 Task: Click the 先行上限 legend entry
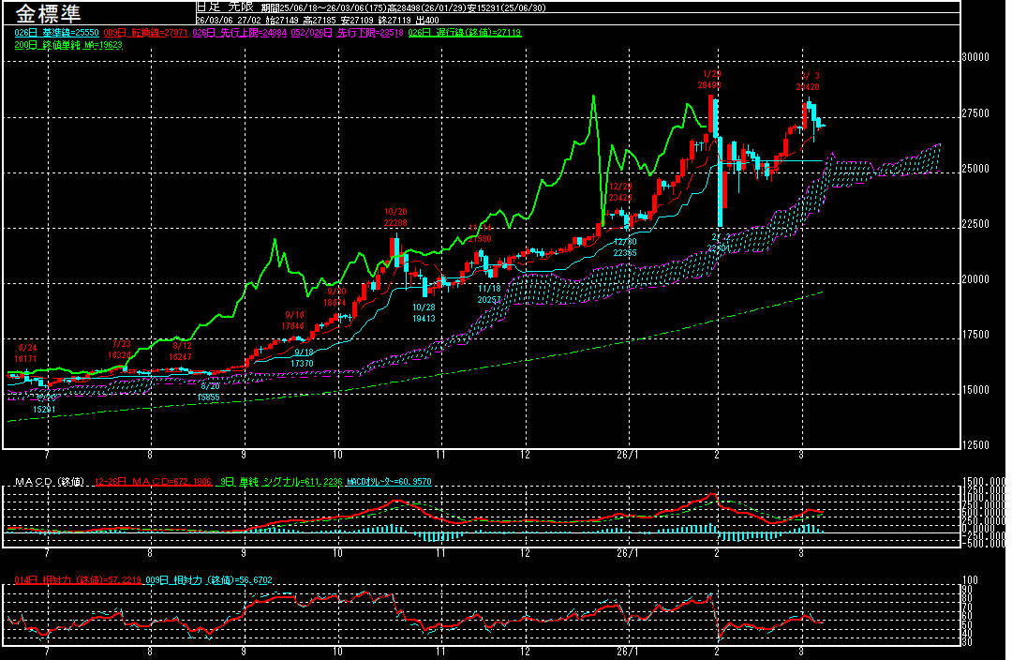226,33
